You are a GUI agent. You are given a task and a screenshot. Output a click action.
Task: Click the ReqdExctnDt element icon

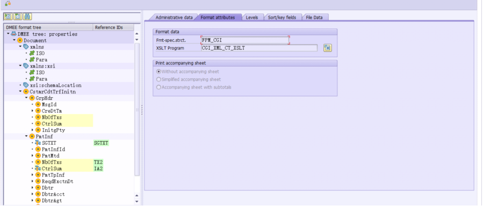[x=38, y=181]
